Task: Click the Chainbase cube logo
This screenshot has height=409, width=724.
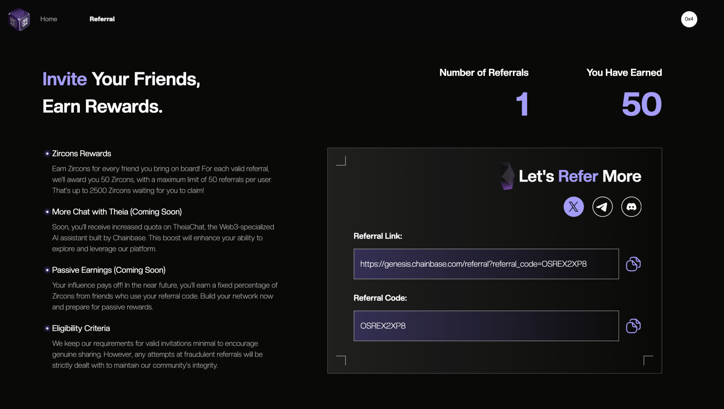Action: (x=19, y=19)
